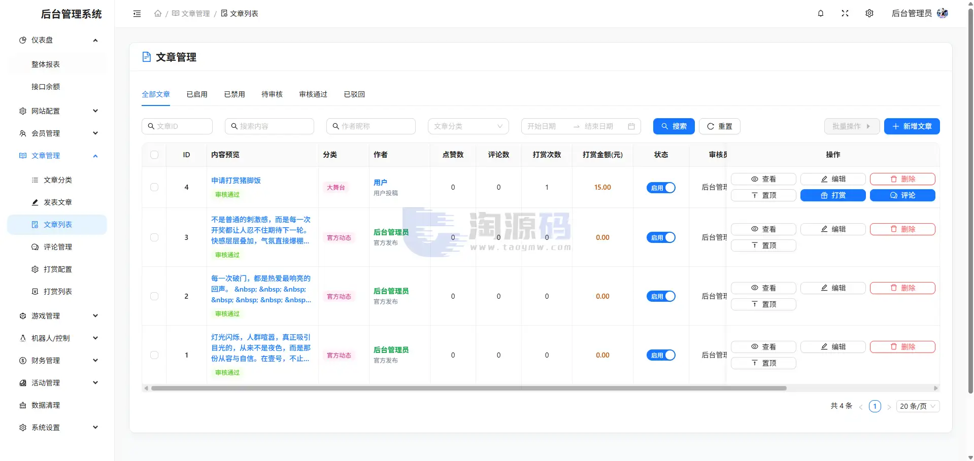Switch to the 待审核 tab
The height and width of the screenshot is (461, 974).
[x=272, y=94]
